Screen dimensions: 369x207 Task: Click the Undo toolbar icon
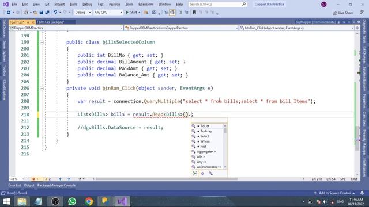pos(55,13)
